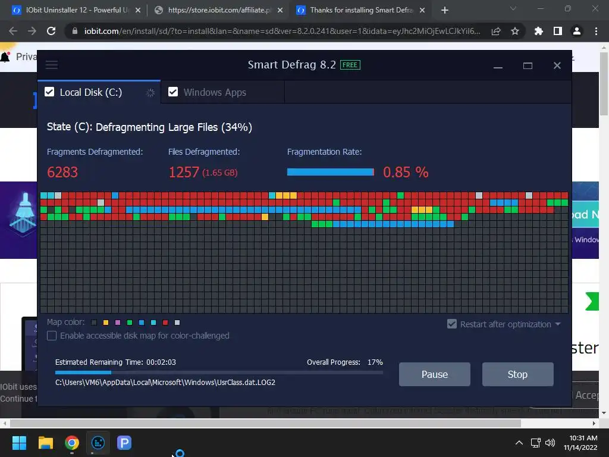
Task: Pick the dark gray map color swatch
Action: click(x=93, y=323)
